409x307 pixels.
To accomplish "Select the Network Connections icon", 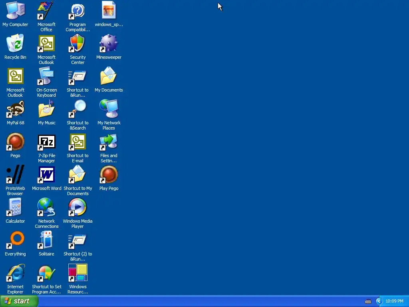I will click(x=46, y=207).
